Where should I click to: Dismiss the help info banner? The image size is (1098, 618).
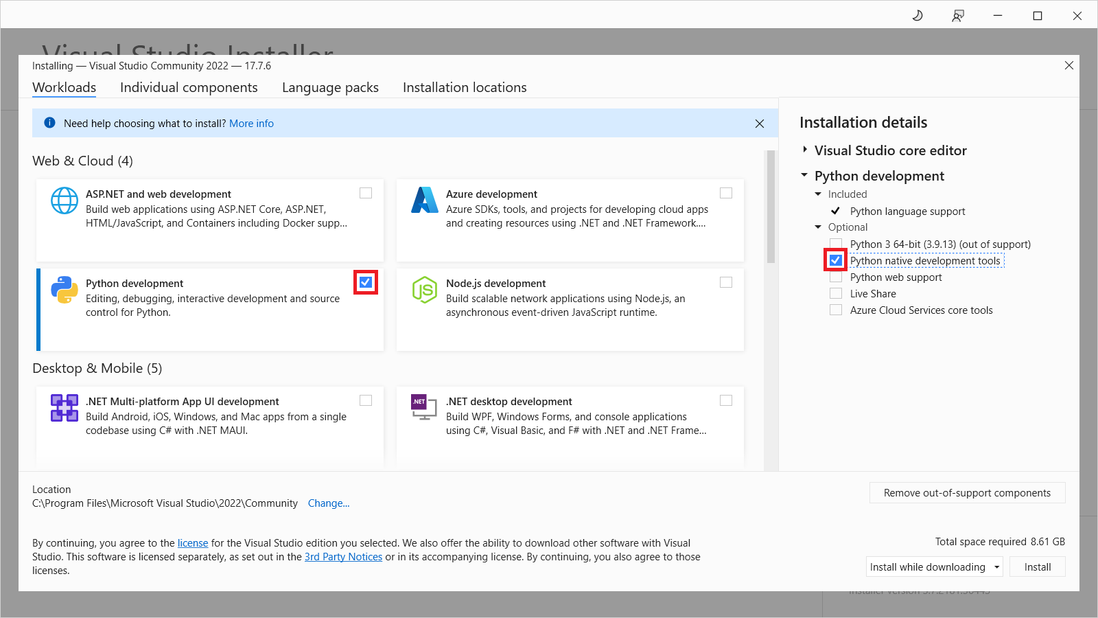coord(759,124)
